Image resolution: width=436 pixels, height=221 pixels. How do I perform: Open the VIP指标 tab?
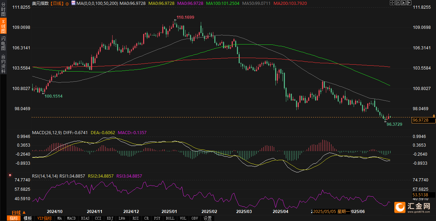[x=44, y=218]
